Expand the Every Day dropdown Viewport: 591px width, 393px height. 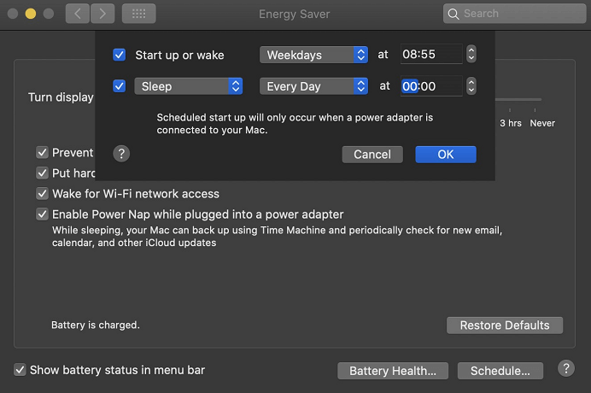(313, 86)
